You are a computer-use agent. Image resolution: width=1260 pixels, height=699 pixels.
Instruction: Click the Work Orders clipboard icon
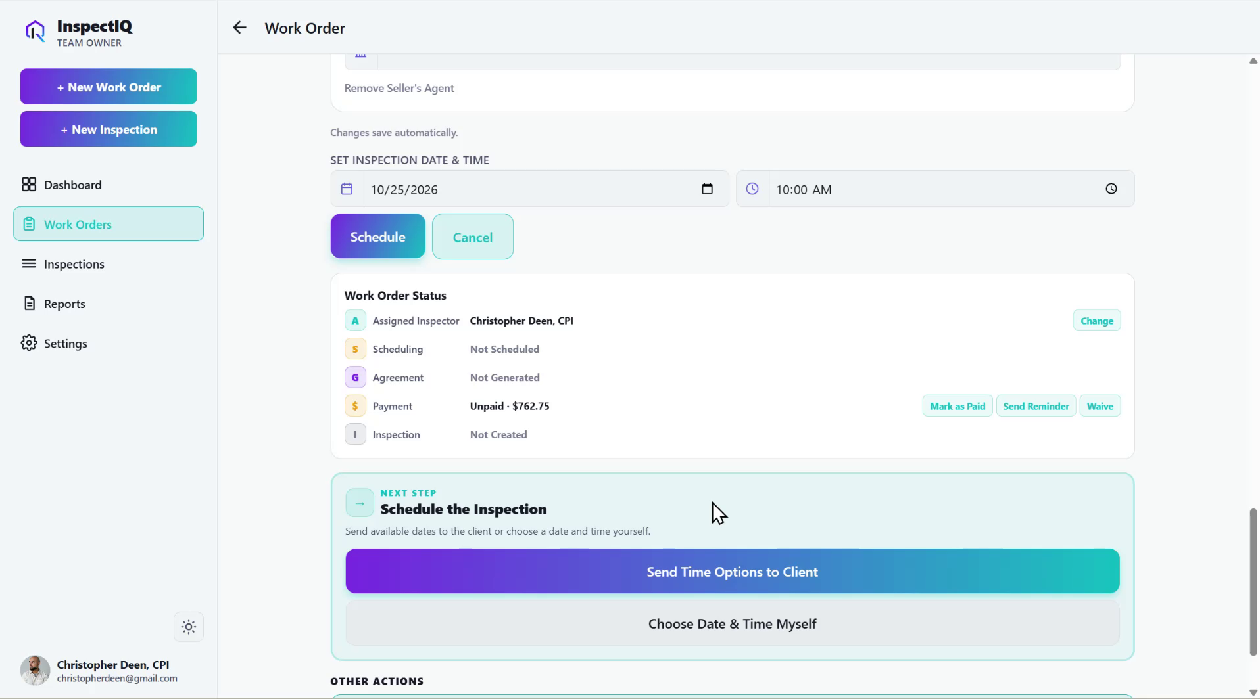(29, 224)
